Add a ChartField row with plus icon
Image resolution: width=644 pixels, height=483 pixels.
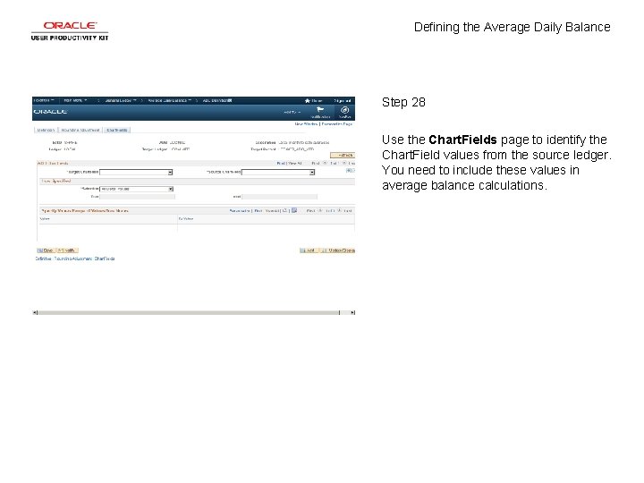pyautogui.click(x=348, y=171)
